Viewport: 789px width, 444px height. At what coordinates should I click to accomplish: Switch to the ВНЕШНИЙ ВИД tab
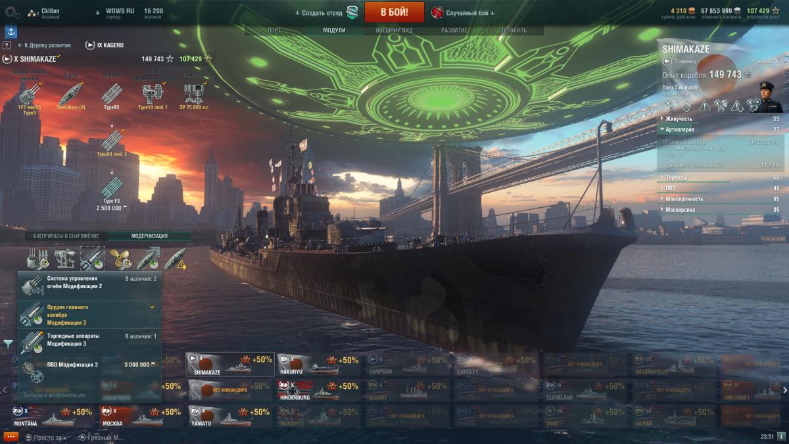pyautogui.click(x=394, y=31)
